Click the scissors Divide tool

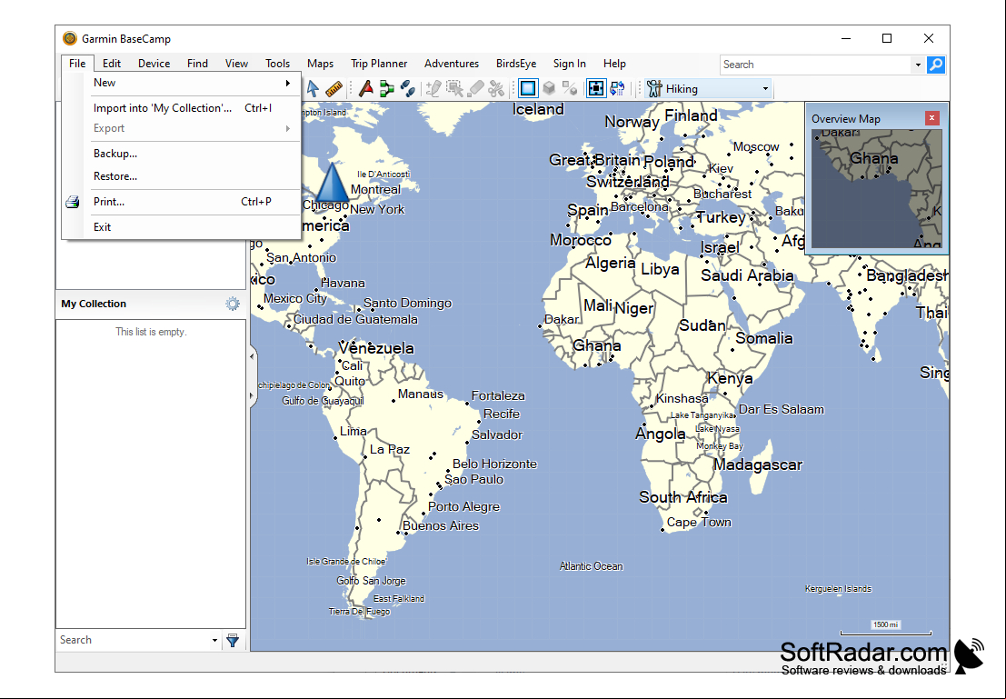496,88
